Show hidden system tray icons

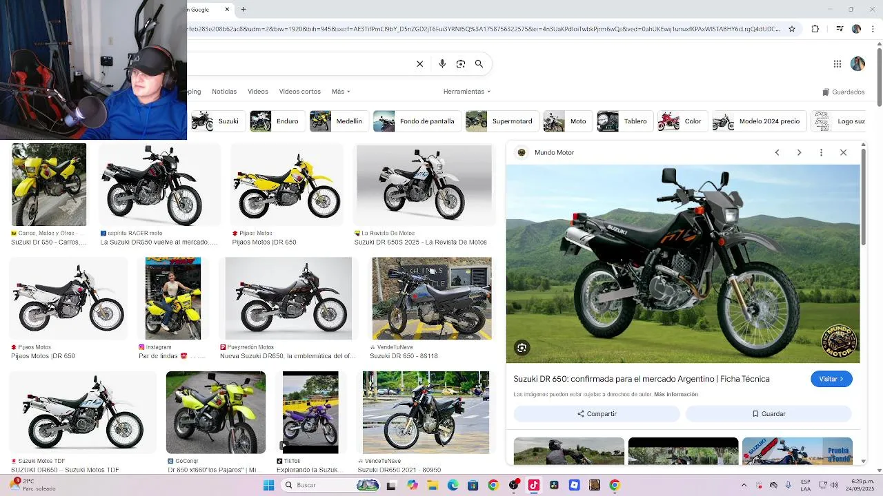744,485
